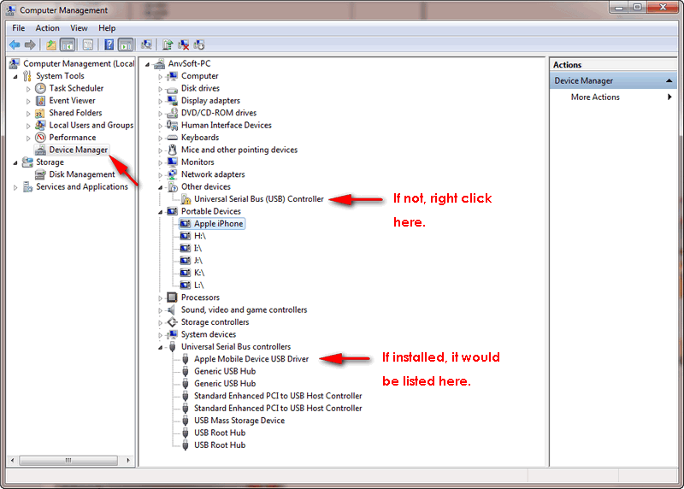
Task: Collapse the Device Manager actions header arrow
Action: pos(669,81)
